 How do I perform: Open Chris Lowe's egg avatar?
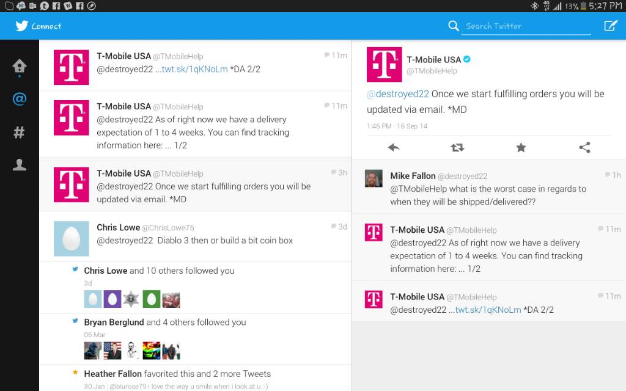71,239
